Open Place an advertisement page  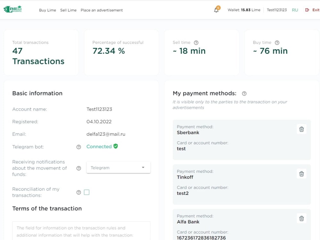[x=102, y=10]
